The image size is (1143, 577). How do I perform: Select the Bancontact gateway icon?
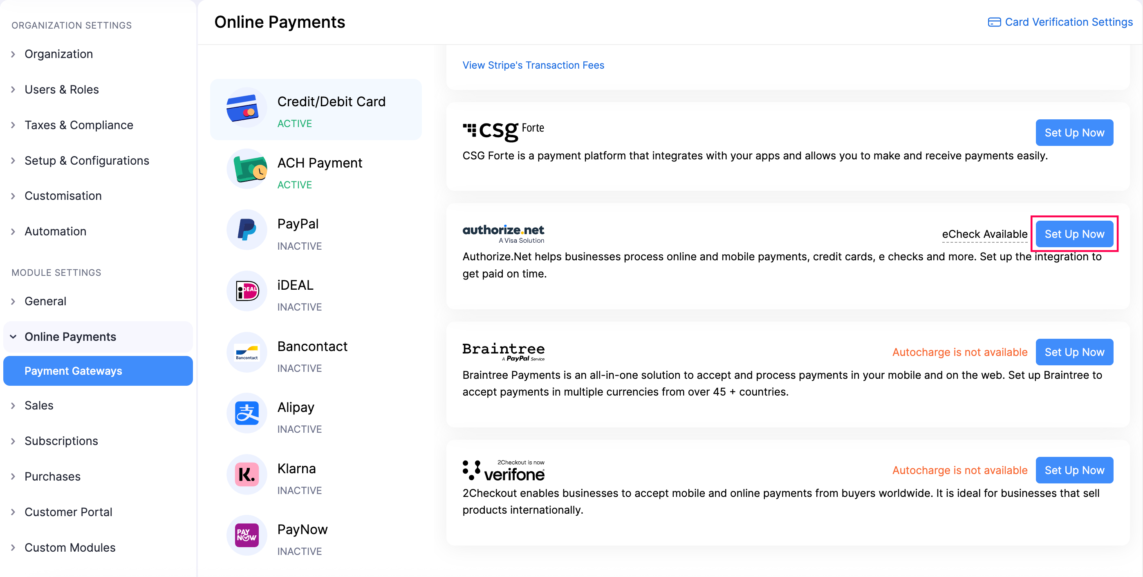tap(247, 352)
